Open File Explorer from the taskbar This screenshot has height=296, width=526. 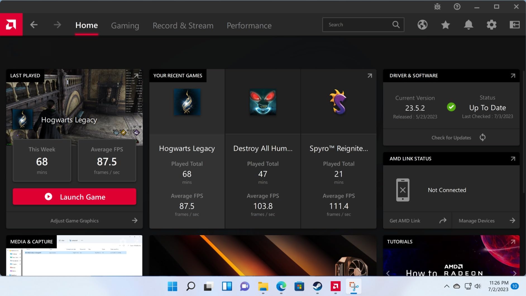263,286
